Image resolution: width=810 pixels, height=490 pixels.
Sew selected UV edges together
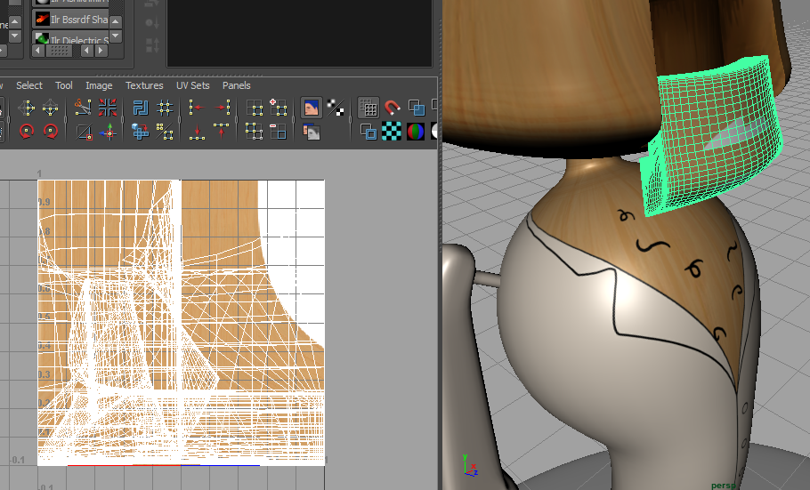pos(84,133)
